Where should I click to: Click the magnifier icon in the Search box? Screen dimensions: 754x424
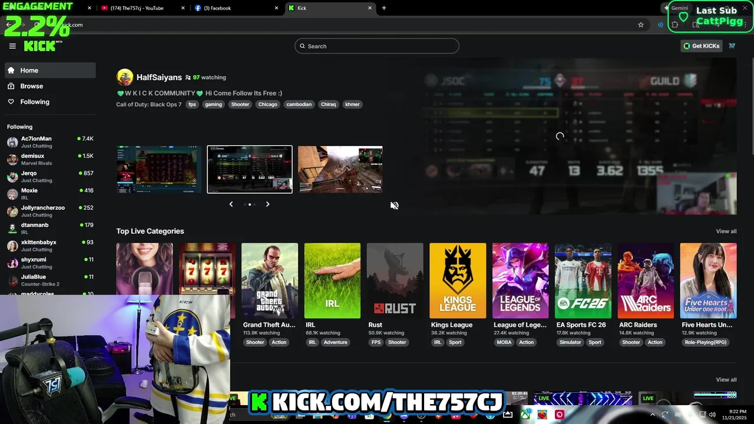pyautogui.click(x=302, y=46)
